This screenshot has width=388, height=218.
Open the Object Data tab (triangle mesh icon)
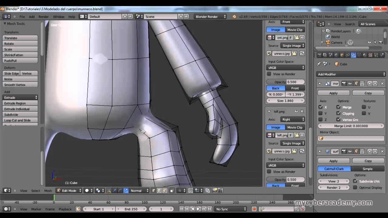[x=359, y=55]
